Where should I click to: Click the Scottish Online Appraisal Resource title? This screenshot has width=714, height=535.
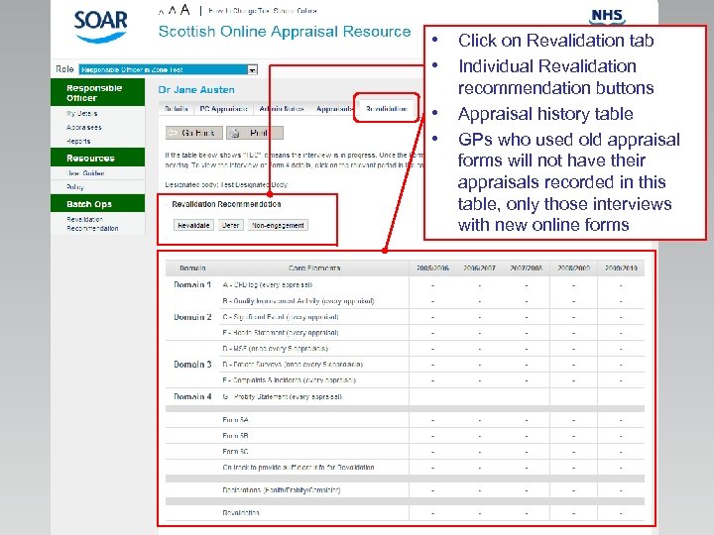(x=285, y=32)
